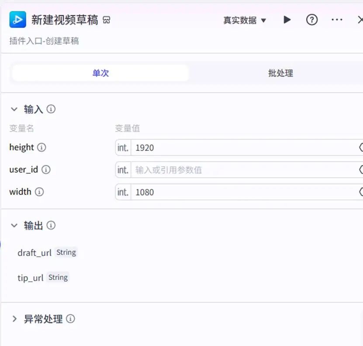This screenshot has width=363, height=346.
Task: Show info for the user_id variable
Action: click(46, 169)
